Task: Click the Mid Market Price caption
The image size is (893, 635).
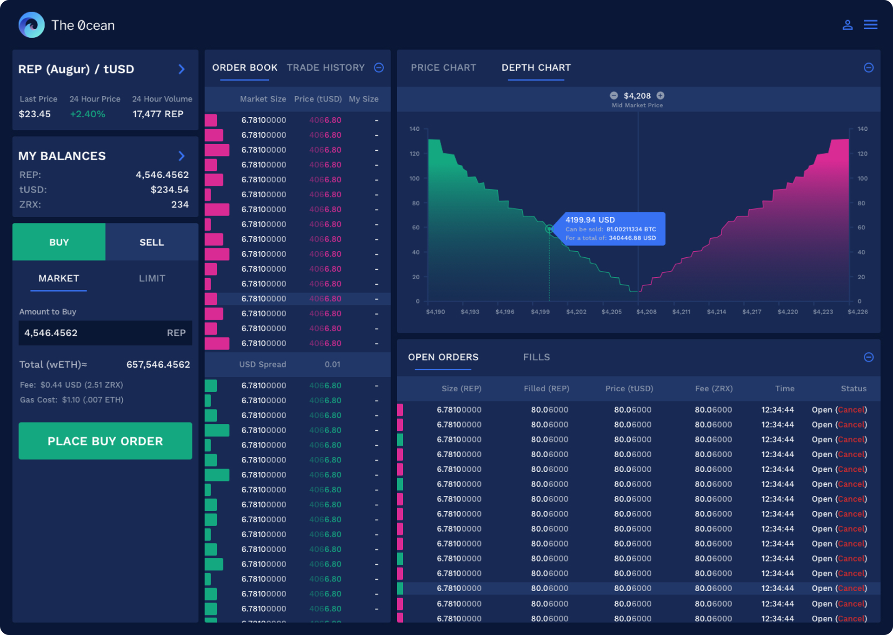Action: 637,105
